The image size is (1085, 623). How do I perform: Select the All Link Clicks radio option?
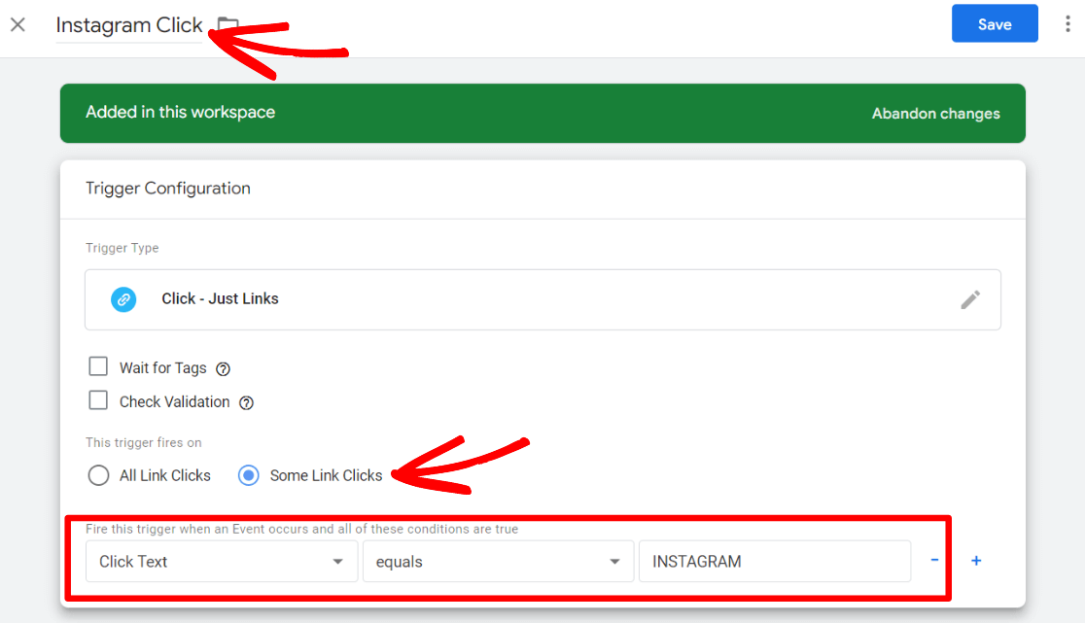pyautogui.click(x=98, y=475)
